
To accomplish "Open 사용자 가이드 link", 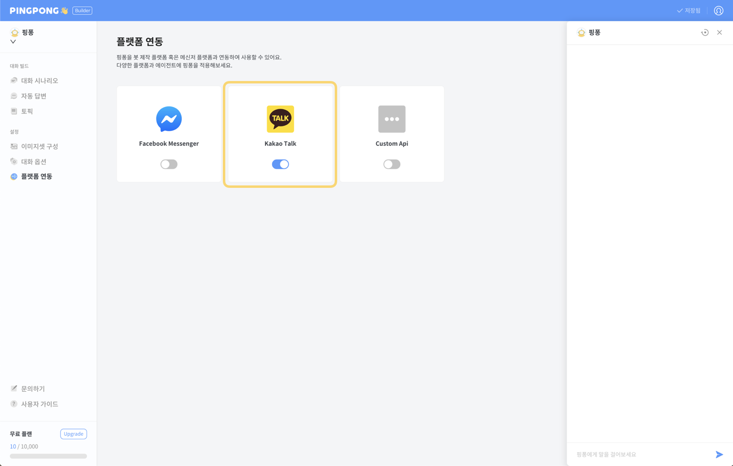I will coord(40,404).
